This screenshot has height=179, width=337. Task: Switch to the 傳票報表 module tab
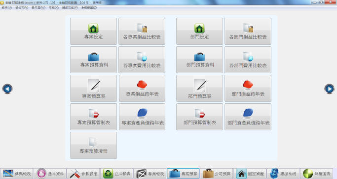[17, 174]
